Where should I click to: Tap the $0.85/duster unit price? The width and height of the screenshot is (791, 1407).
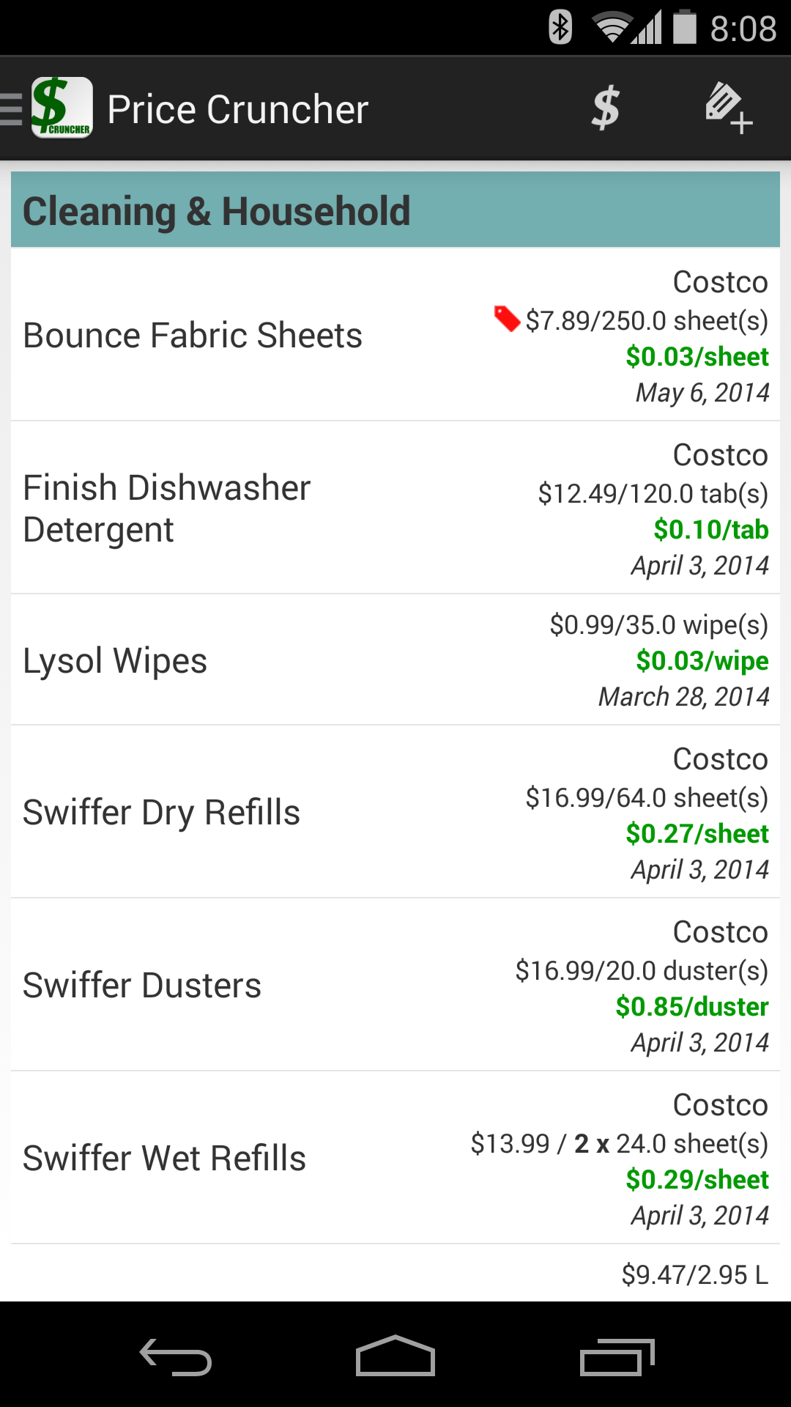(x=691, y=1007)
